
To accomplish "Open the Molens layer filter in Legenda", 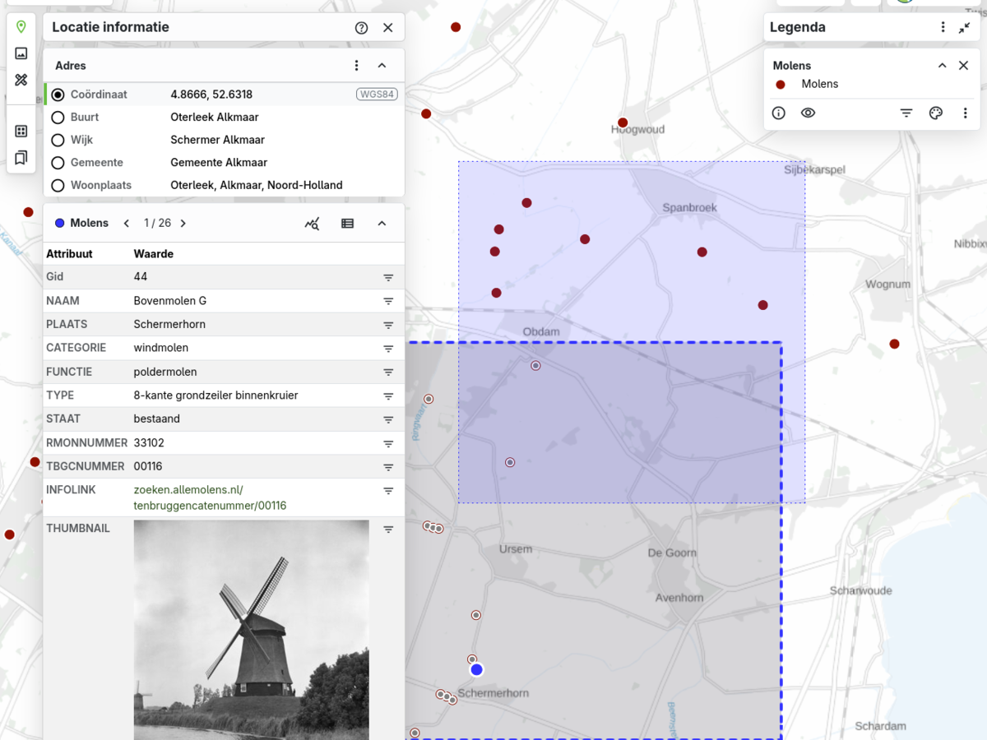I will [906, 113].
